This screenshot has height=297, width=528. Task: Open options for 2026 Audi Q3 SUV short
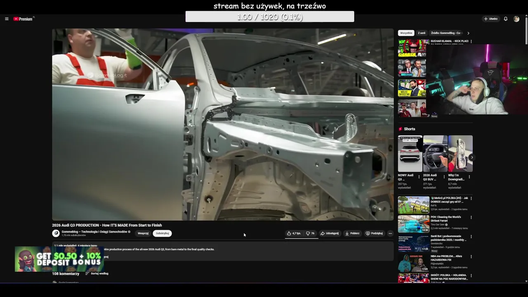[444, 177]
